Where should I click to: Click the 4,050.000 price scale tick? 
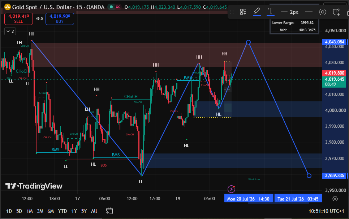pos(335,30)
